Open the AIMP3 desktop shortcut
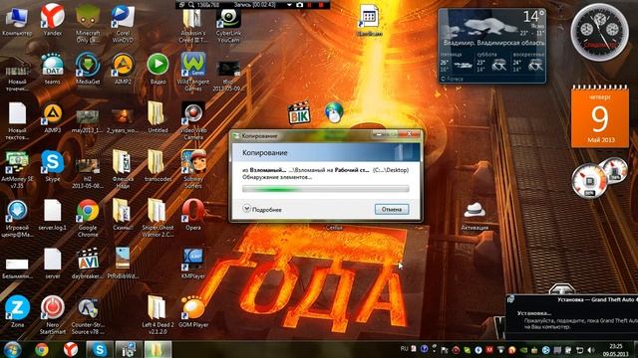The width and height of the screenshot is (638, 358). [53, 114]
